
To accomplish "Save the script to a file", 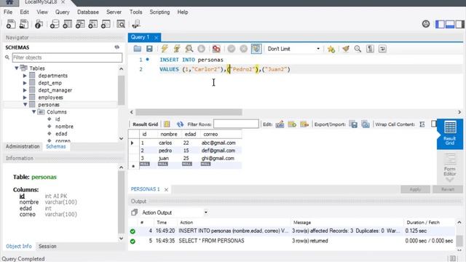I will (149, 49).
